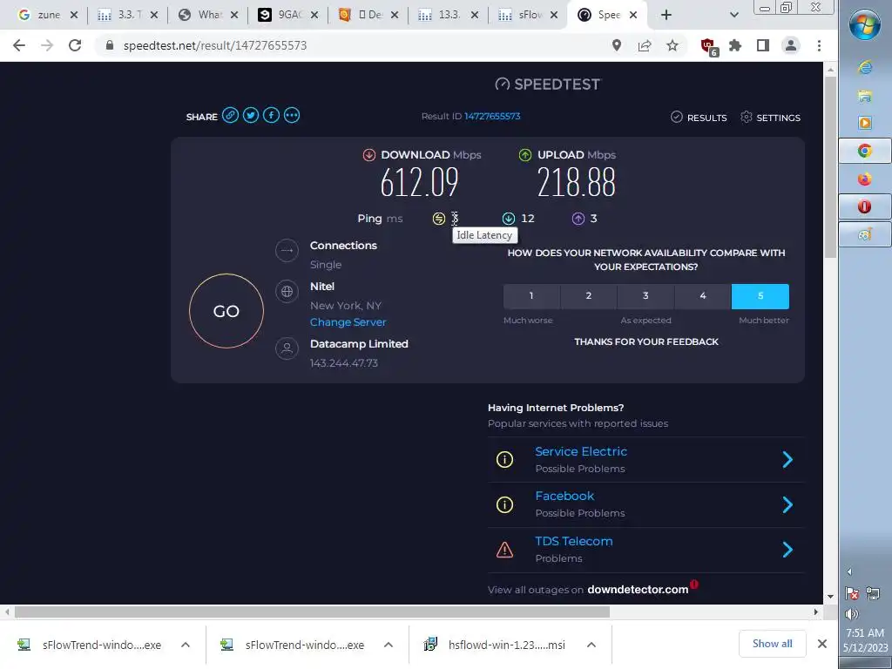Switch to the zune Google tab

48,15
